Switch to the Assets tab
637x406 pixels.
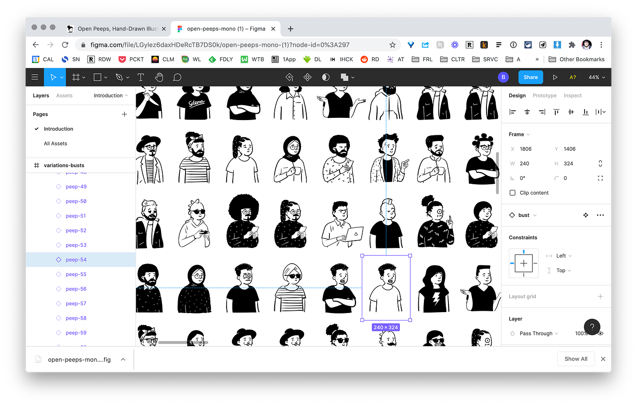64,96
